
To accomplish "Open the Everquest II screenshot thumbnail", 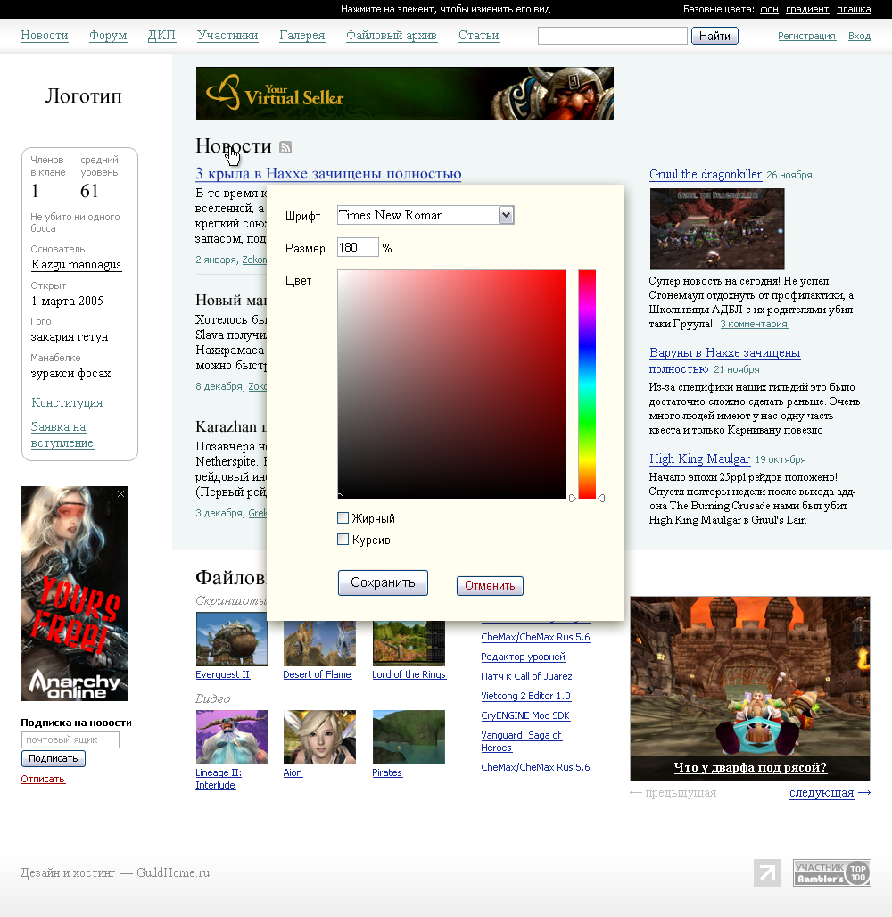I will pos(231,639).
